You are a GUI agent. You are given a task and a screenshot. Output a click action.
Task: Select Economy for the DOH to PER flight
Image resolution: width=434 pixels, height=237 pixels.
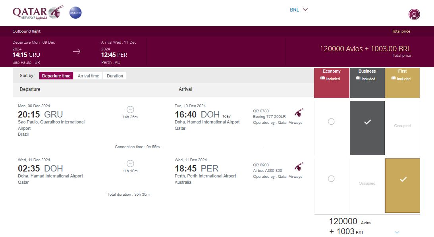point(331,179)
